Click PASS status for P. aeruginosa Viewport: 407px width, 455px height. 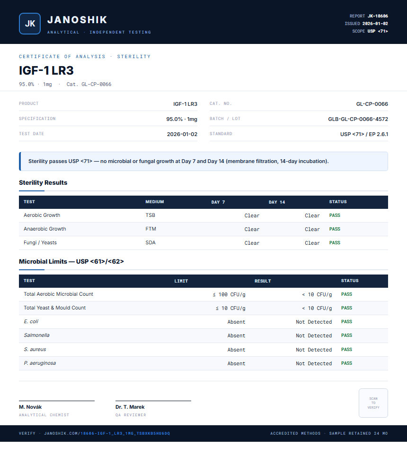click(346, 363)
